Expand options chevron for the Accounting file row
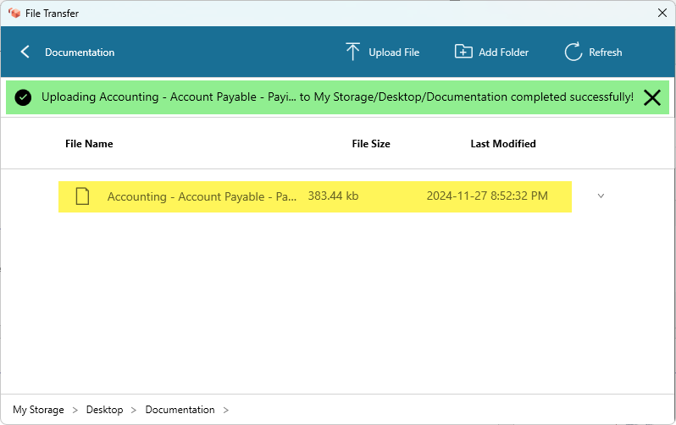 tap(601, 196)
